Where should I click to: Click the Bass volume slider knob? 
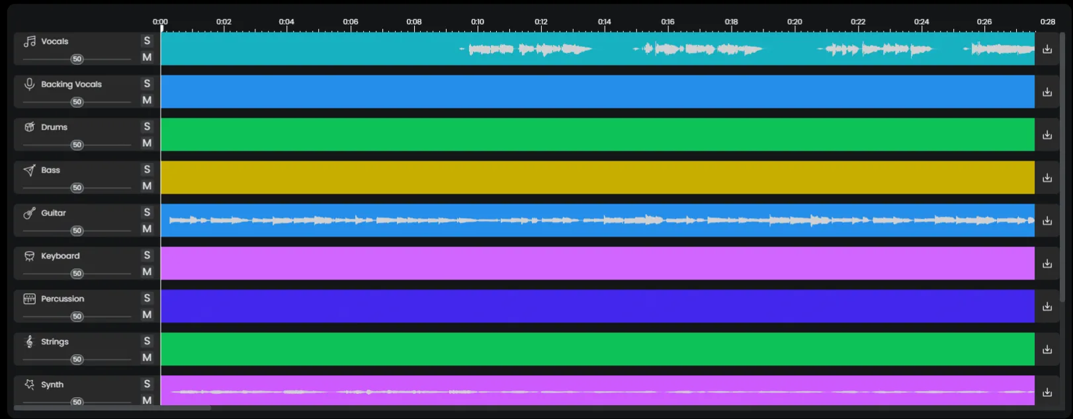77,188
